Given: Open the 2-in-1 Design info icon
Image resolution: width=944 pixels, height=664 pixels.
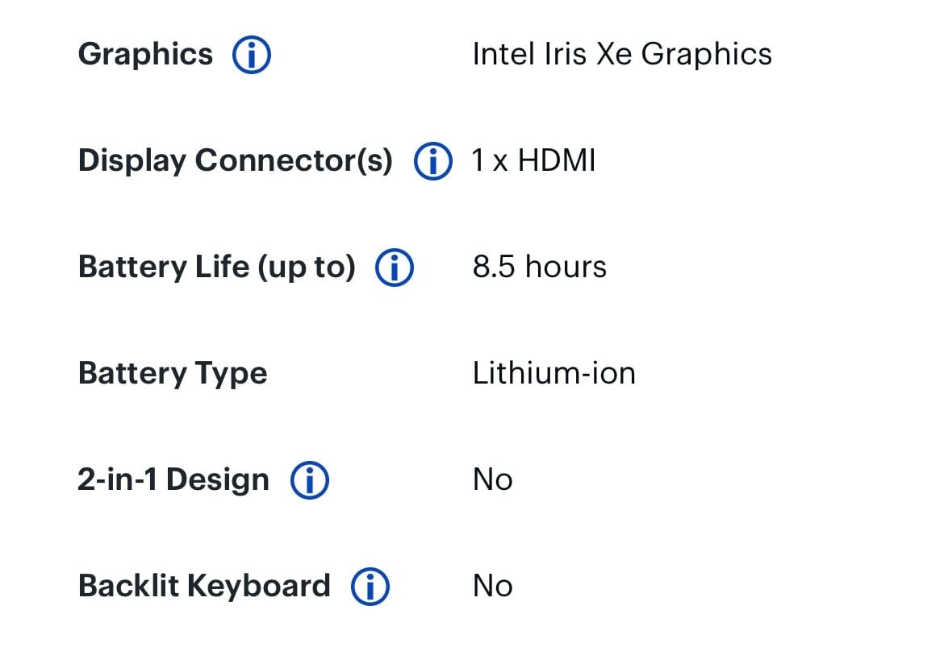Looking at the screenshot, I should tap(310, 480).
